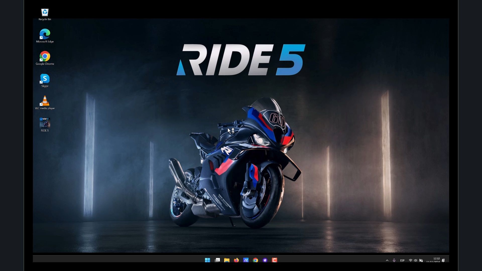Open the Google Chrome desktop shortcut
The height and width of the screenshot is (271, 482).
(45, 58)
